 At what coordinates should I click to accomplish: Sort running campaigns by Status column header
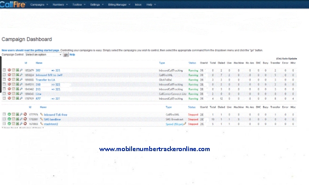pyautogui.click(x=192, y=63)
